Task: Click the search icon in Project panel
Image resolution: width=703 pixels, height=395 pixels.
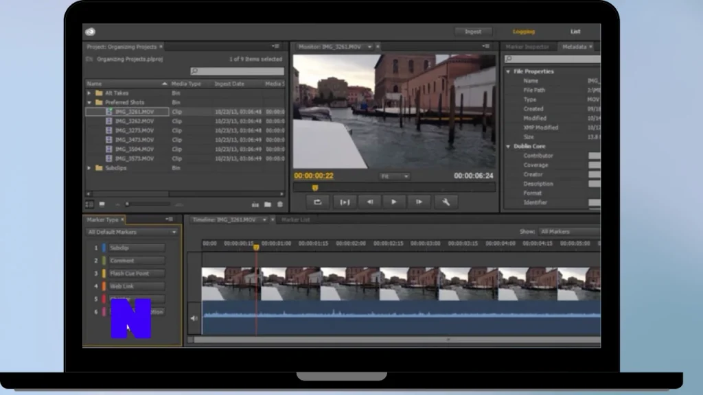Action: (194, 71)
